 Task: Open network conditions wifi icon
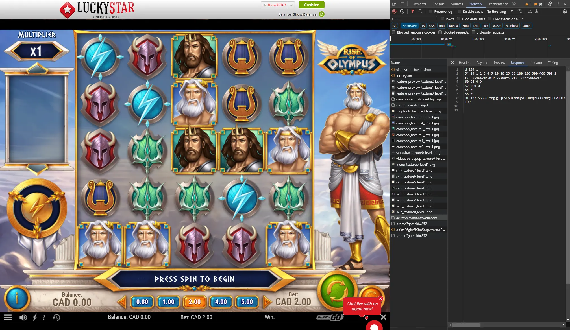(x=519, y=11)
